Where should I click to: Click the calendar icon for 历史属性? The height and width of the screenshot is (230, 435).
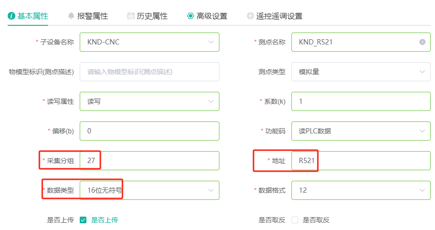click(x=131, y=16)
